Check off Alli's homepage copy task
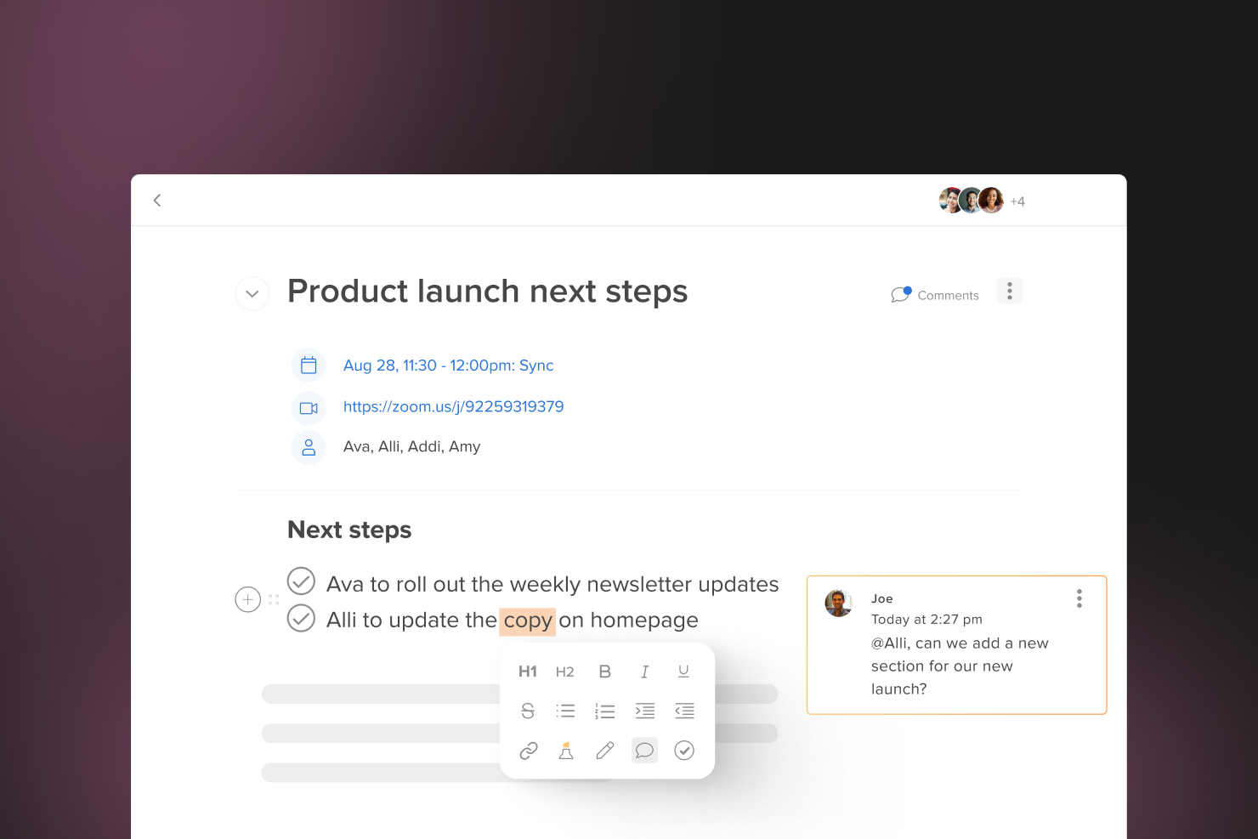The image size is (1258, 839). click(x=301, y=618)
